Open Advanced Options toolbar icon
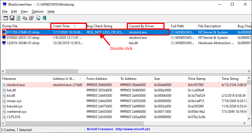 [x=6, y=18]
